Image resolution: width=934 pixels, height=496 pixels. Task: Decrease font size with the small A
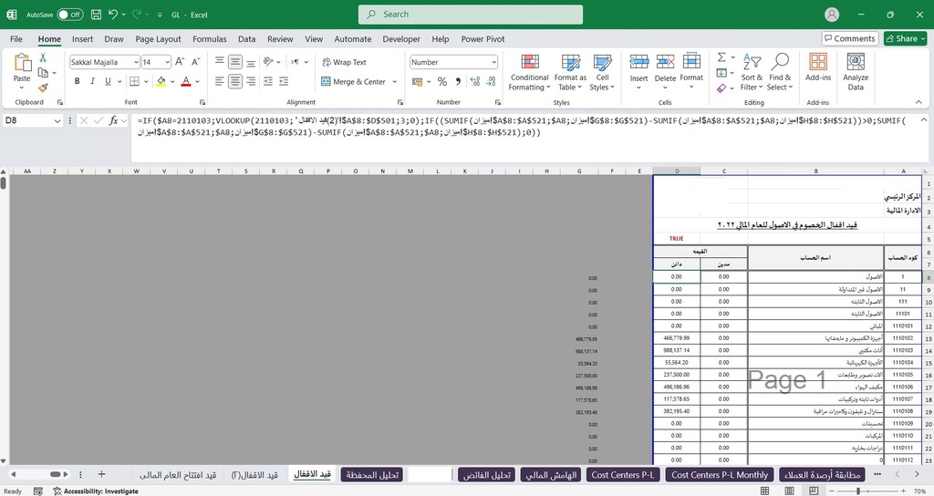click(x=196, y=61)
